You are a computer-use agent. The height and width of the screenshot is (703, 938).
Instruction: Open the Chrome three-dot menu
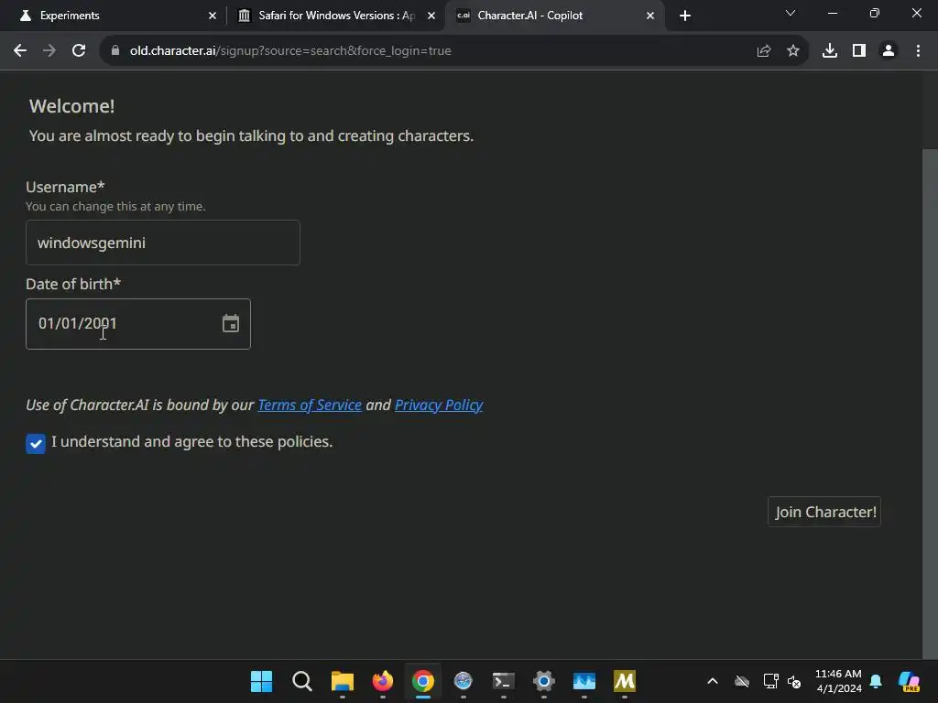(x=918, y=51)
